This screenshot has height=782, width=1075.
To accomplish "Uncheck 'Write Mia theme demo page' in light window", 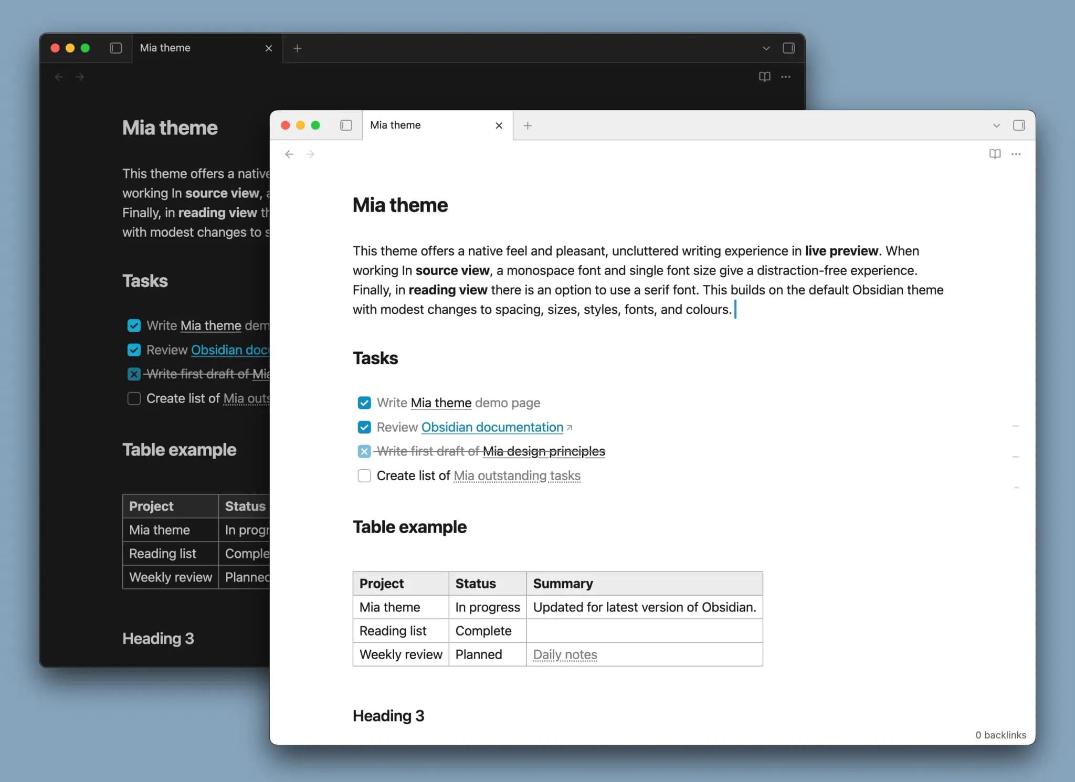I will tap(364, 403).
